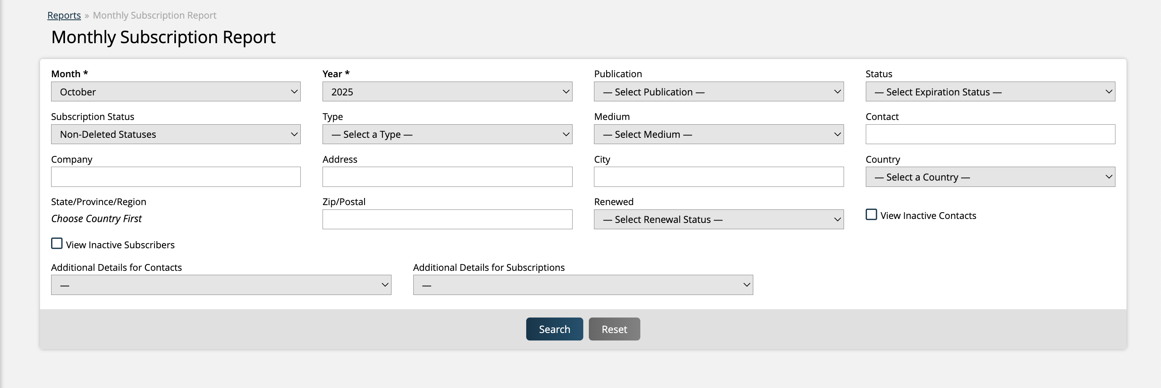Screen dimensions: 1161x388
Task: Open the Select Publication dropdown
Action: pyautogui.click(x=718, y=91)
